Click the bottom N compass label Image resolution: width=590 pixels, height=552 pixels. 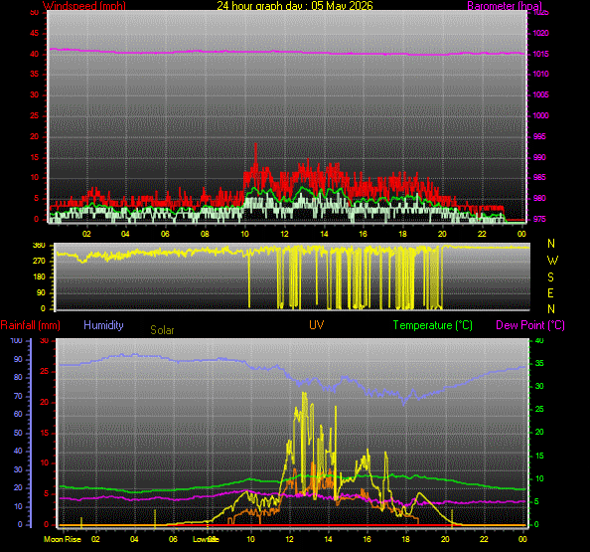click(551, 309)
